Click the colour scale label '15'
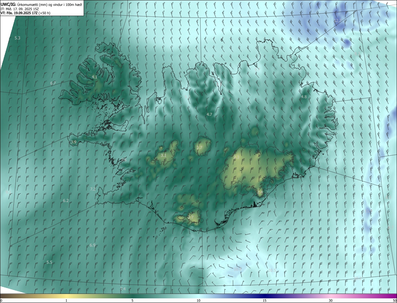Viewport: 397px width, 303px height. pyautogui.click(x=265, y=301)
